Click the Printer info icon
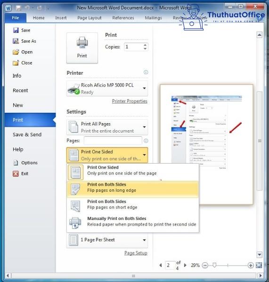 point(146,72)
